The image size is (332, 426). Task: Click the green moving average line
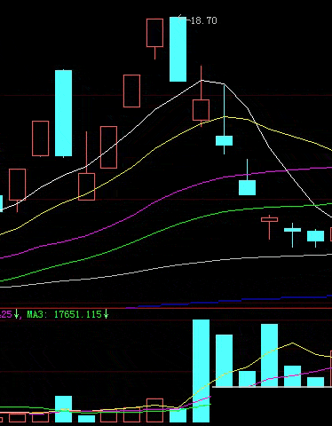(x=166, y=229)
